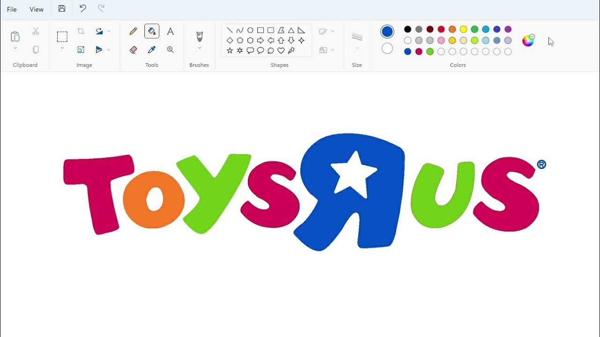600x337 pixels.
Task: Expand the Brushes dropdown arrow
Action: [x=199, y=48]
